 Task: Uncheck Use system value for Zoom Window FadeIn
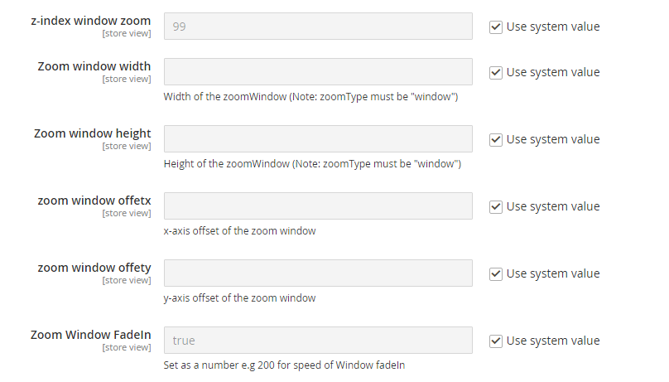pos(496,341)
